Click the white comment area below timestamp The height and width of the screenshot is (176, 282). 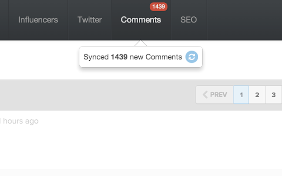coord(141,147)
